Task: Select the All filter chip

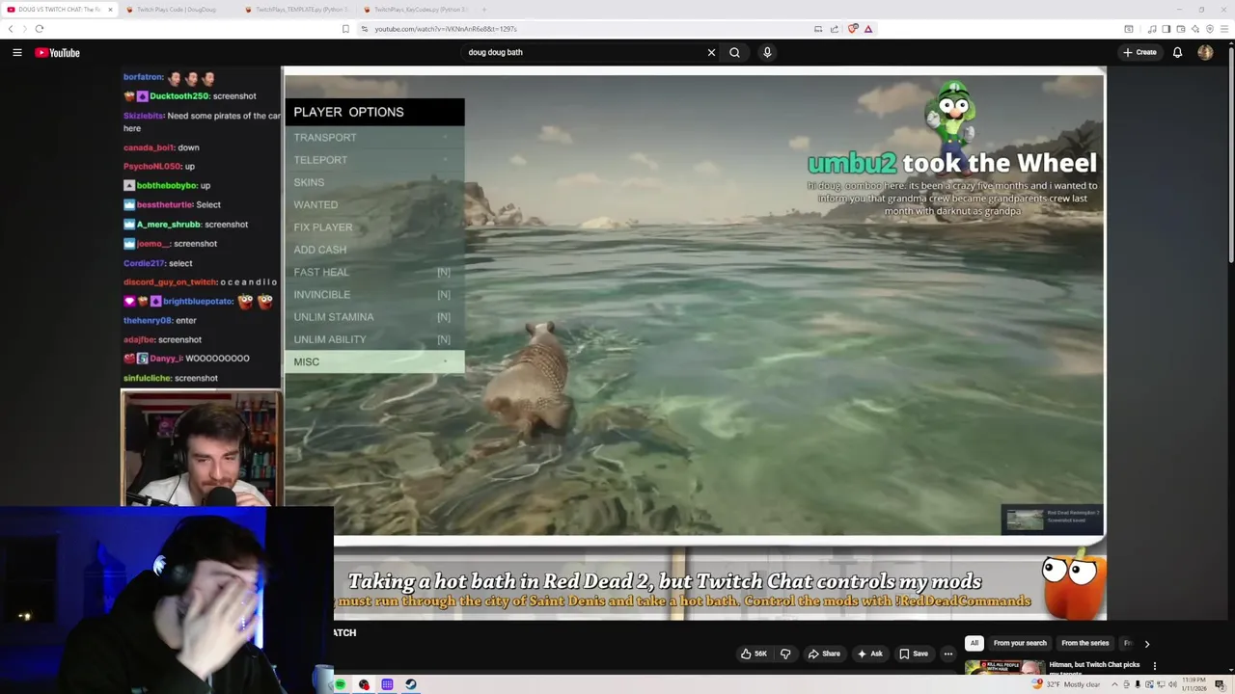Action: [x=974, y=643]
